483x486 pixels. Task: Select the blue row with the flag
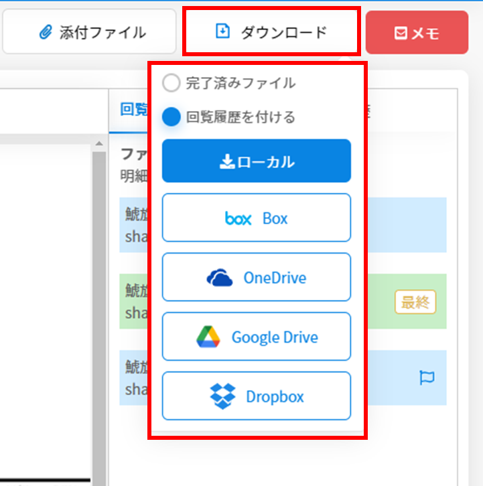[x=283, y=378]
